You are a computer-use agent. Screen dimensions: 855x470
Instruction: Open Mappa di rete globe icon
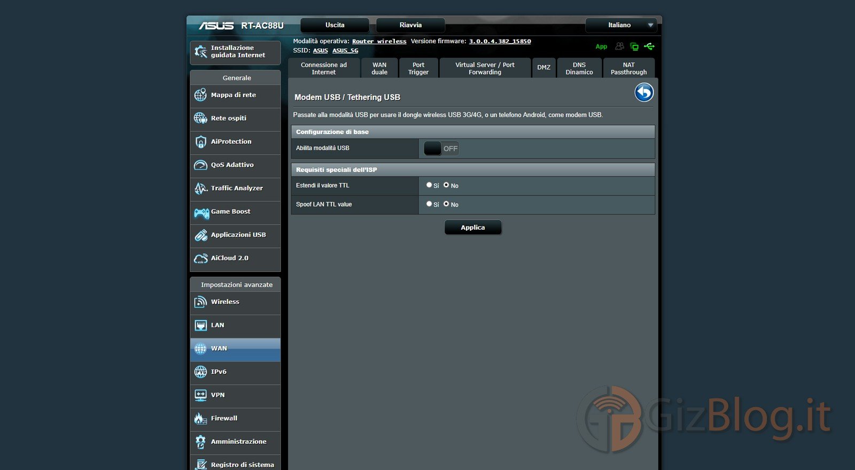200,95
